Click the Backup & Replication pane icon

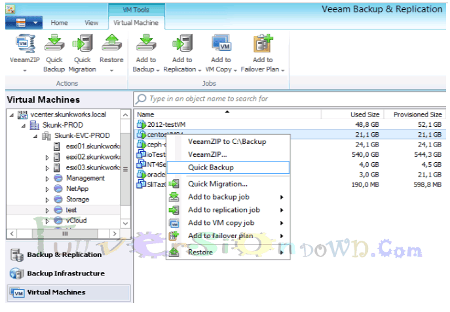[x=17, y=254]
